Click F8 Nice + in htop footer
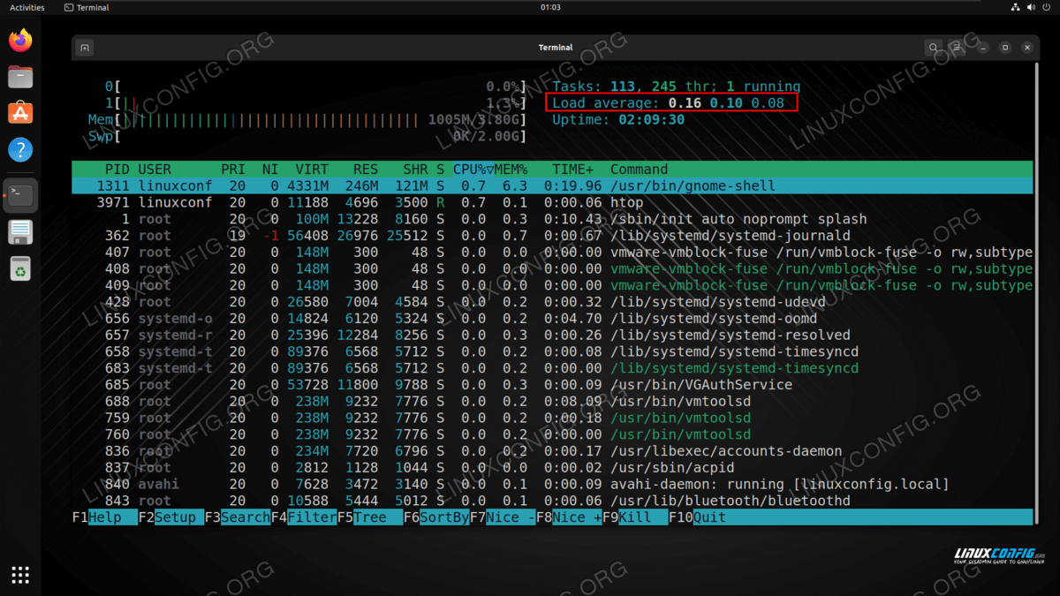 [x=569, y=517]
